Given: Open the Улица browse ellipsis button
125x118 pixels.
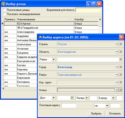Looking at the screenshot, I should coord(117,90).
